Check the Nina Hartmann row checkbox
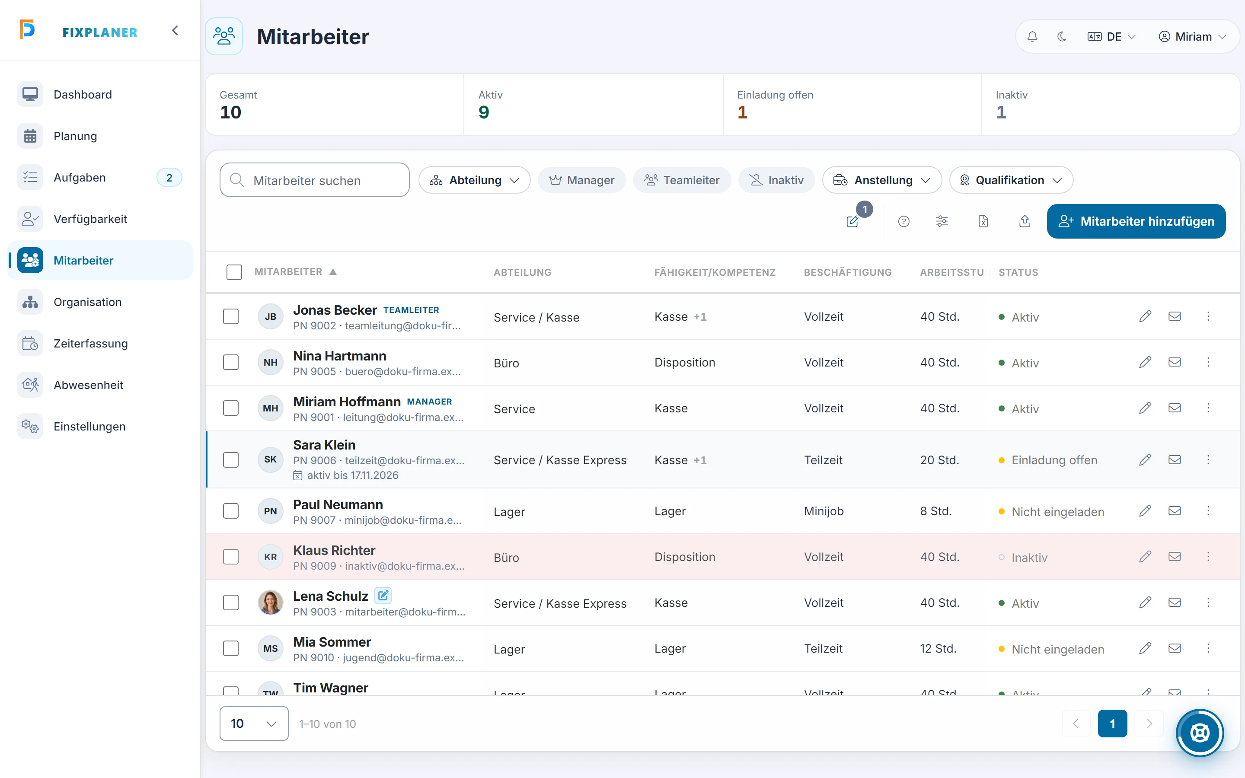The image size is (1245, 778). click(x=231, y=362)
